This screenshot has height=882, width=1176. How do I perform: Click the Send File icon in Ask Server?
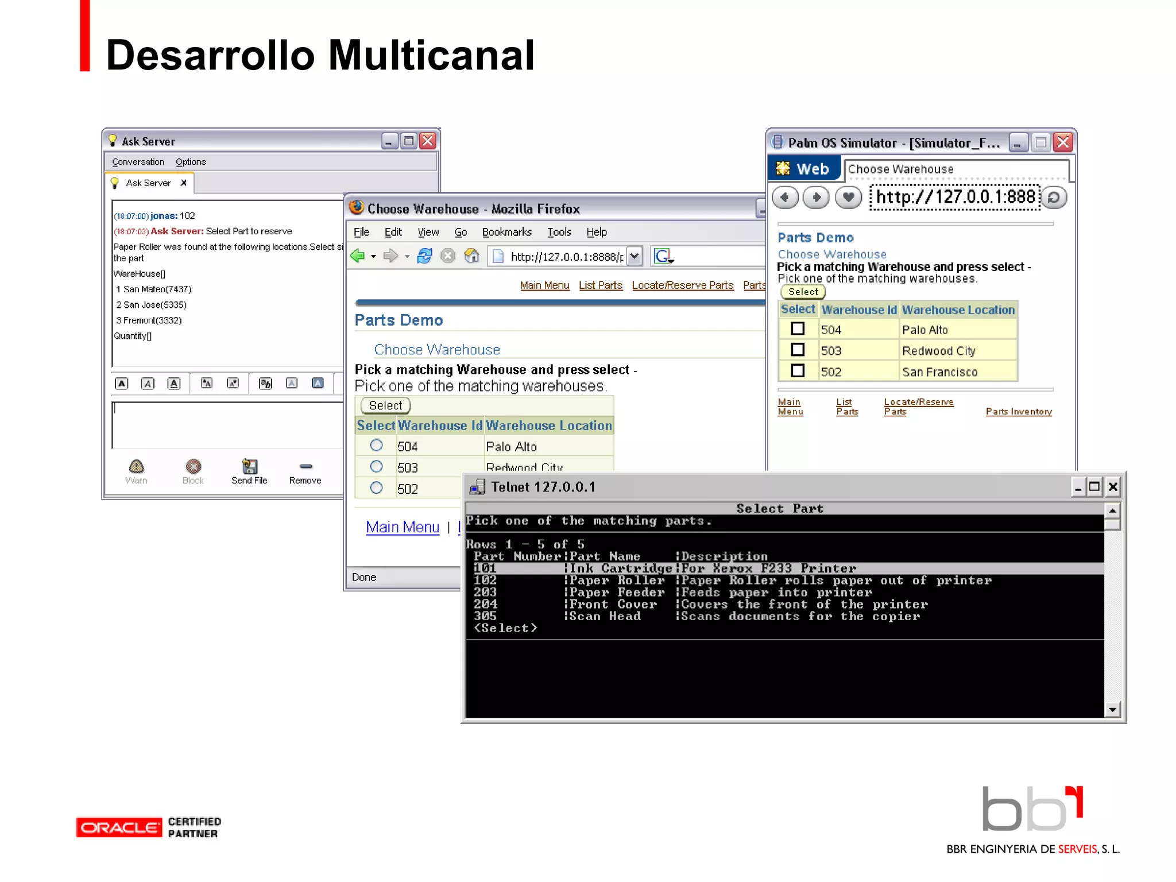click(x=249, y=466)
